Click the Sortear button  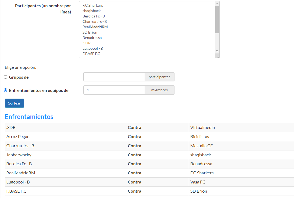tap(14, 103)
